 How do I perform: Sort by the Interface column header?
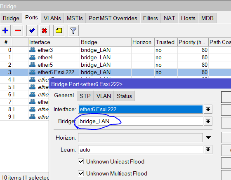click(54, 42)
